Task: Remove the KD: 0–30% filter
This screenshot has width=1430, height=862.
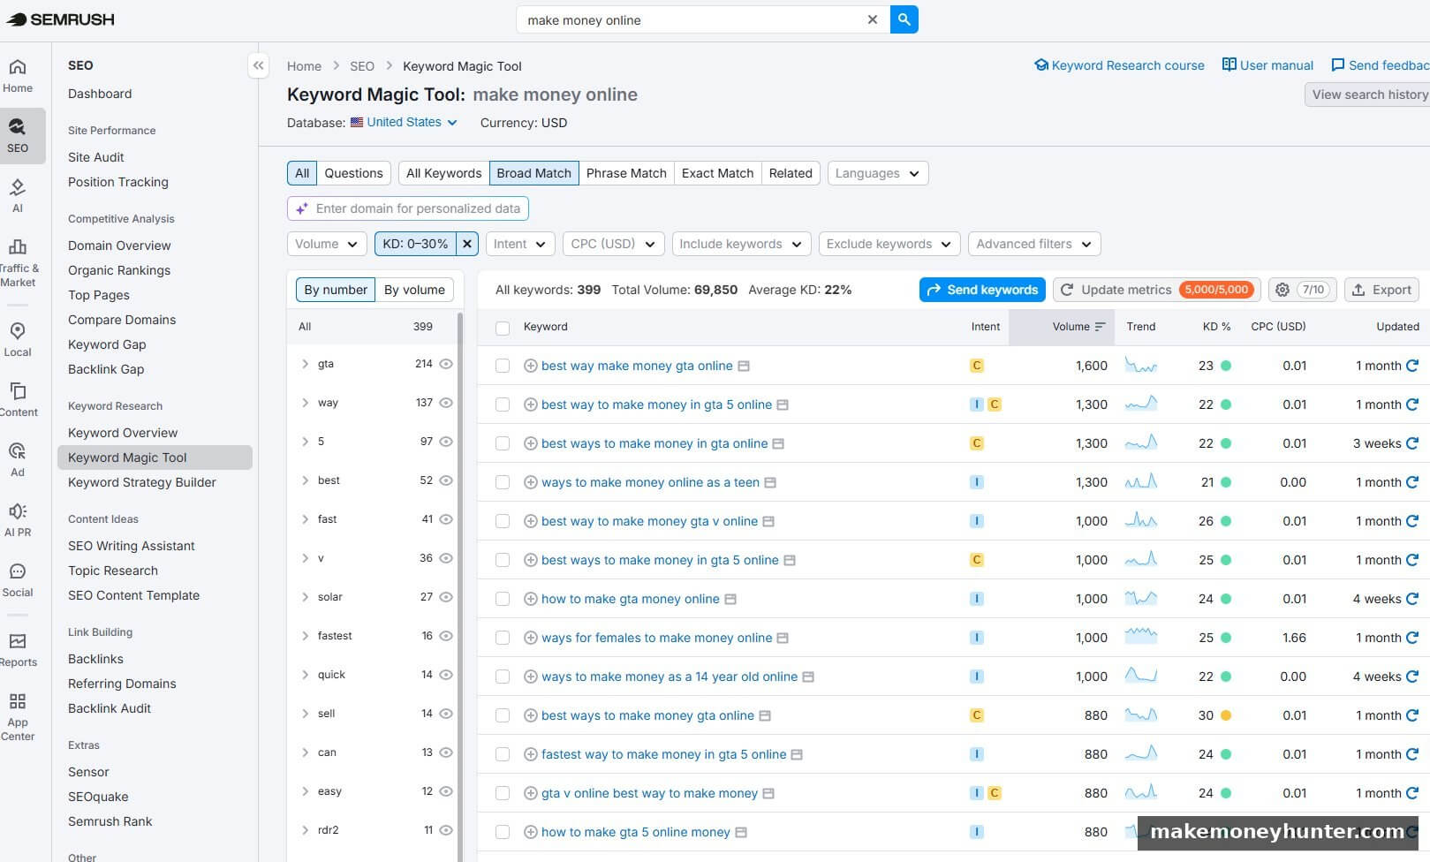Action: 467,244
